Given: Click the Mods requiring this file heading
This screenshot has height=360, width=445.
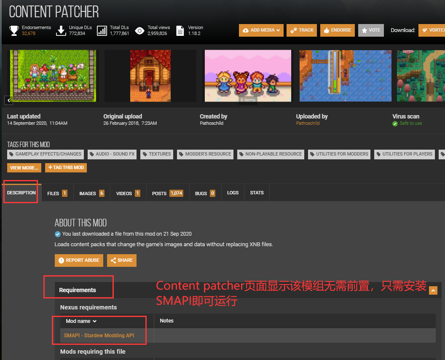Looking at the screenshot, I should pos(93,352).
